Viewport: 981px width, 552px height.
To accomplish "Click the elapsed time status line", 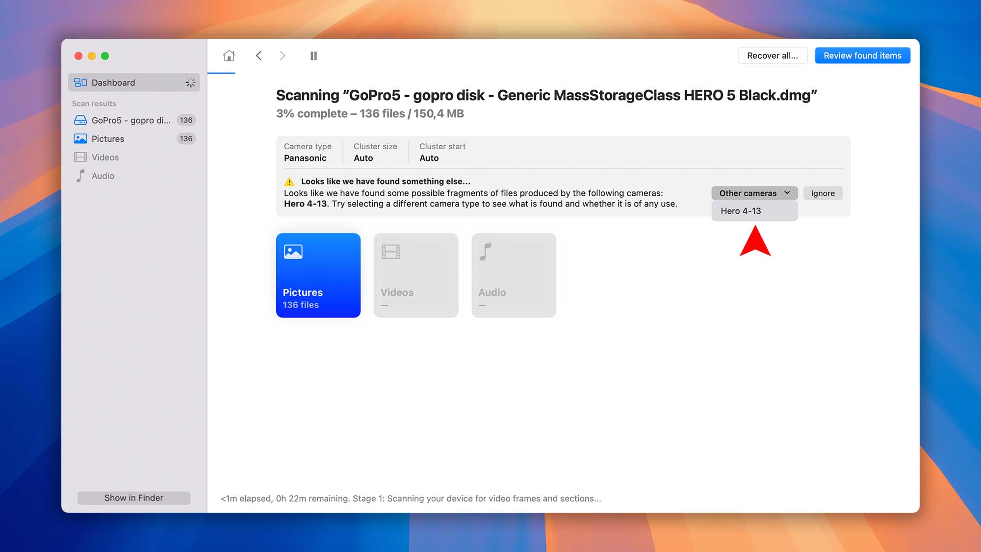I will pos(411,499).
